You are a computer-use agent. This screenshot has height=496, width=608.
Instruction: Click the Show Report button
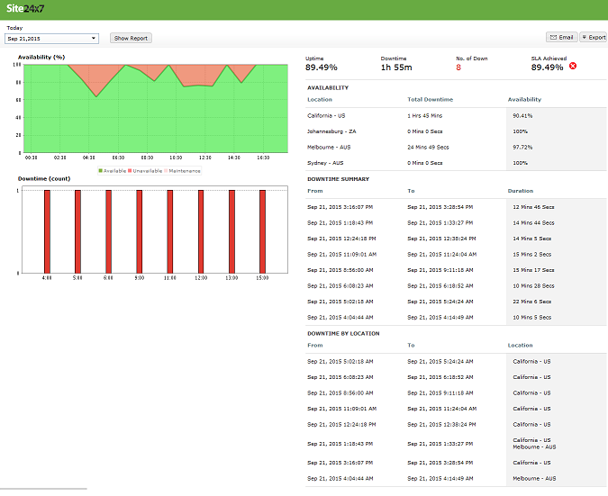pyautogui.click(x=132, y=39)
